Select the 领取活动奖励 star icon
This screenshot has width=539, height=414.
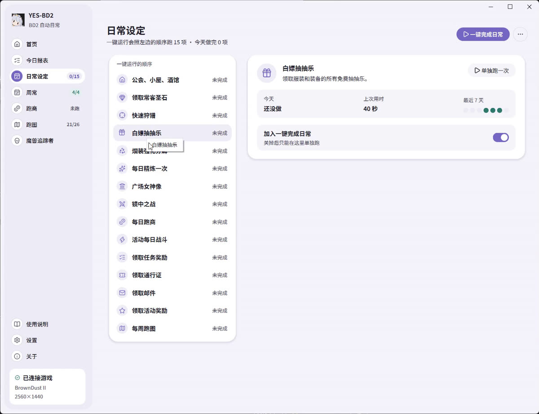tap(122, 311)
